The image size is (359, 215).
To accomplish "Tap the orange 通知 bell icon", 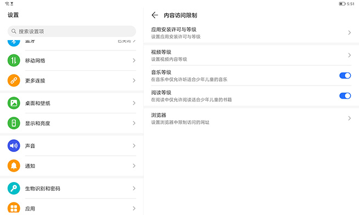I will 14,166.
